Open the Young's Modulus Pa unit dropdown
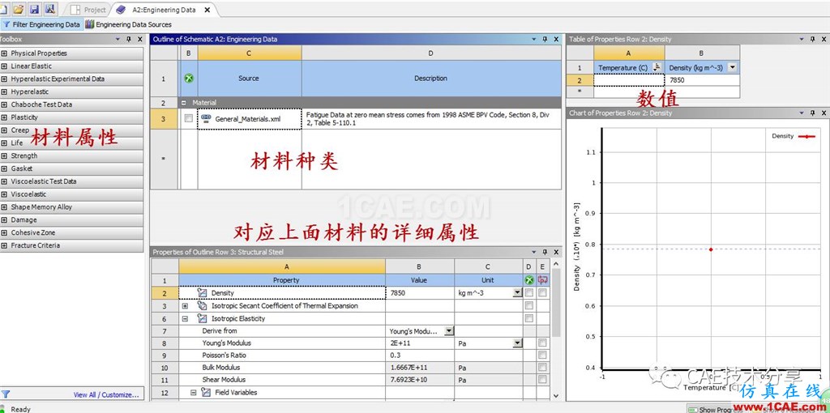This screenshot has height=413, width=830. point(516,343)
